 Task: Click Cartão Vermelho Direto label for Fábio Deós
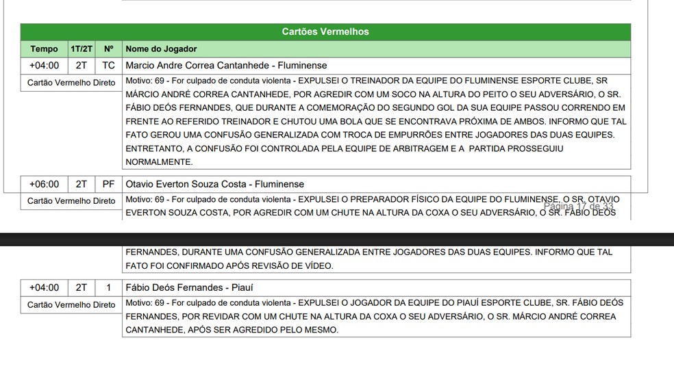[71, 305]
